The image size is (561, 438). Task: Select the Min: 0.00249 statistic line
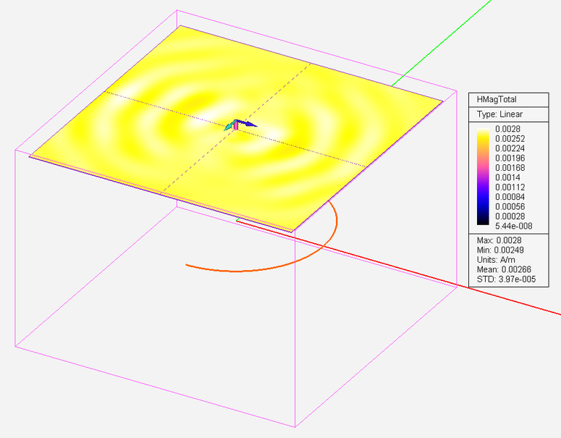498,250
